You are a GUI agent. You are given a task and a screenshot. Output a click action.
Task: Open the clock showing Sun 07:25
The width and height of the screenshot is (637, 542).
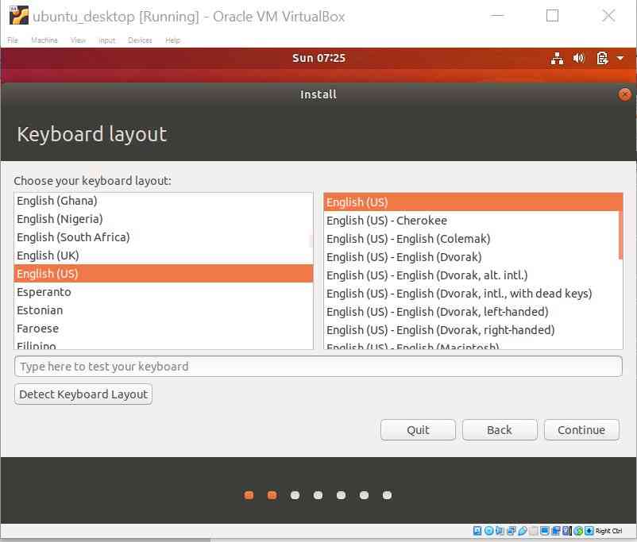coord(319,58)
